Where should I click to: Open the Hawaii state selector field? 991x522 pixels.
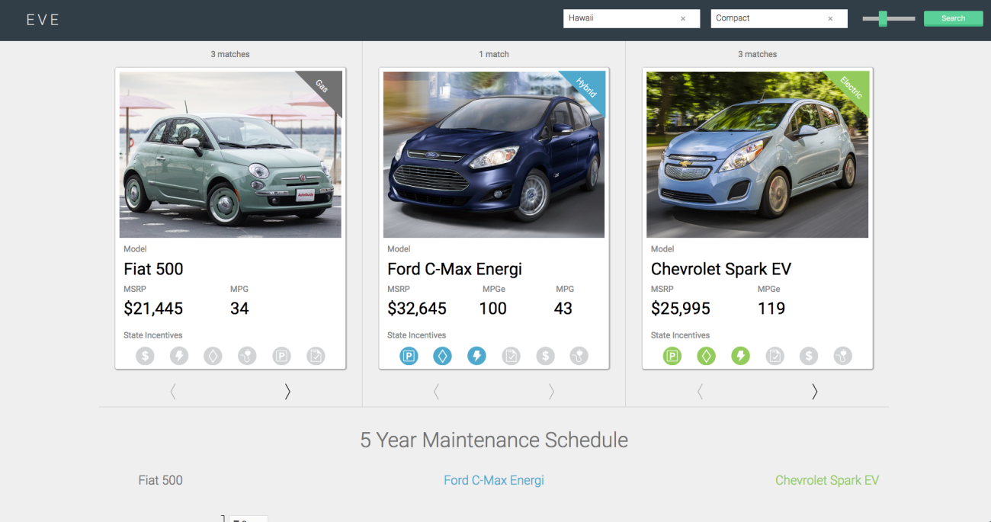click(632, 18)
